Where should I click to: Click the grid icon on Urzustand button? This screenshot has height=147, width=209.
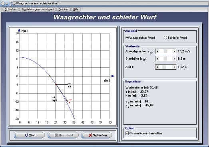(56, 135)
